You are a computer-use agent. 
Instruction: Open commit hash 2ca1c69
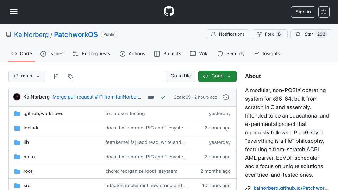pos(182,97)
